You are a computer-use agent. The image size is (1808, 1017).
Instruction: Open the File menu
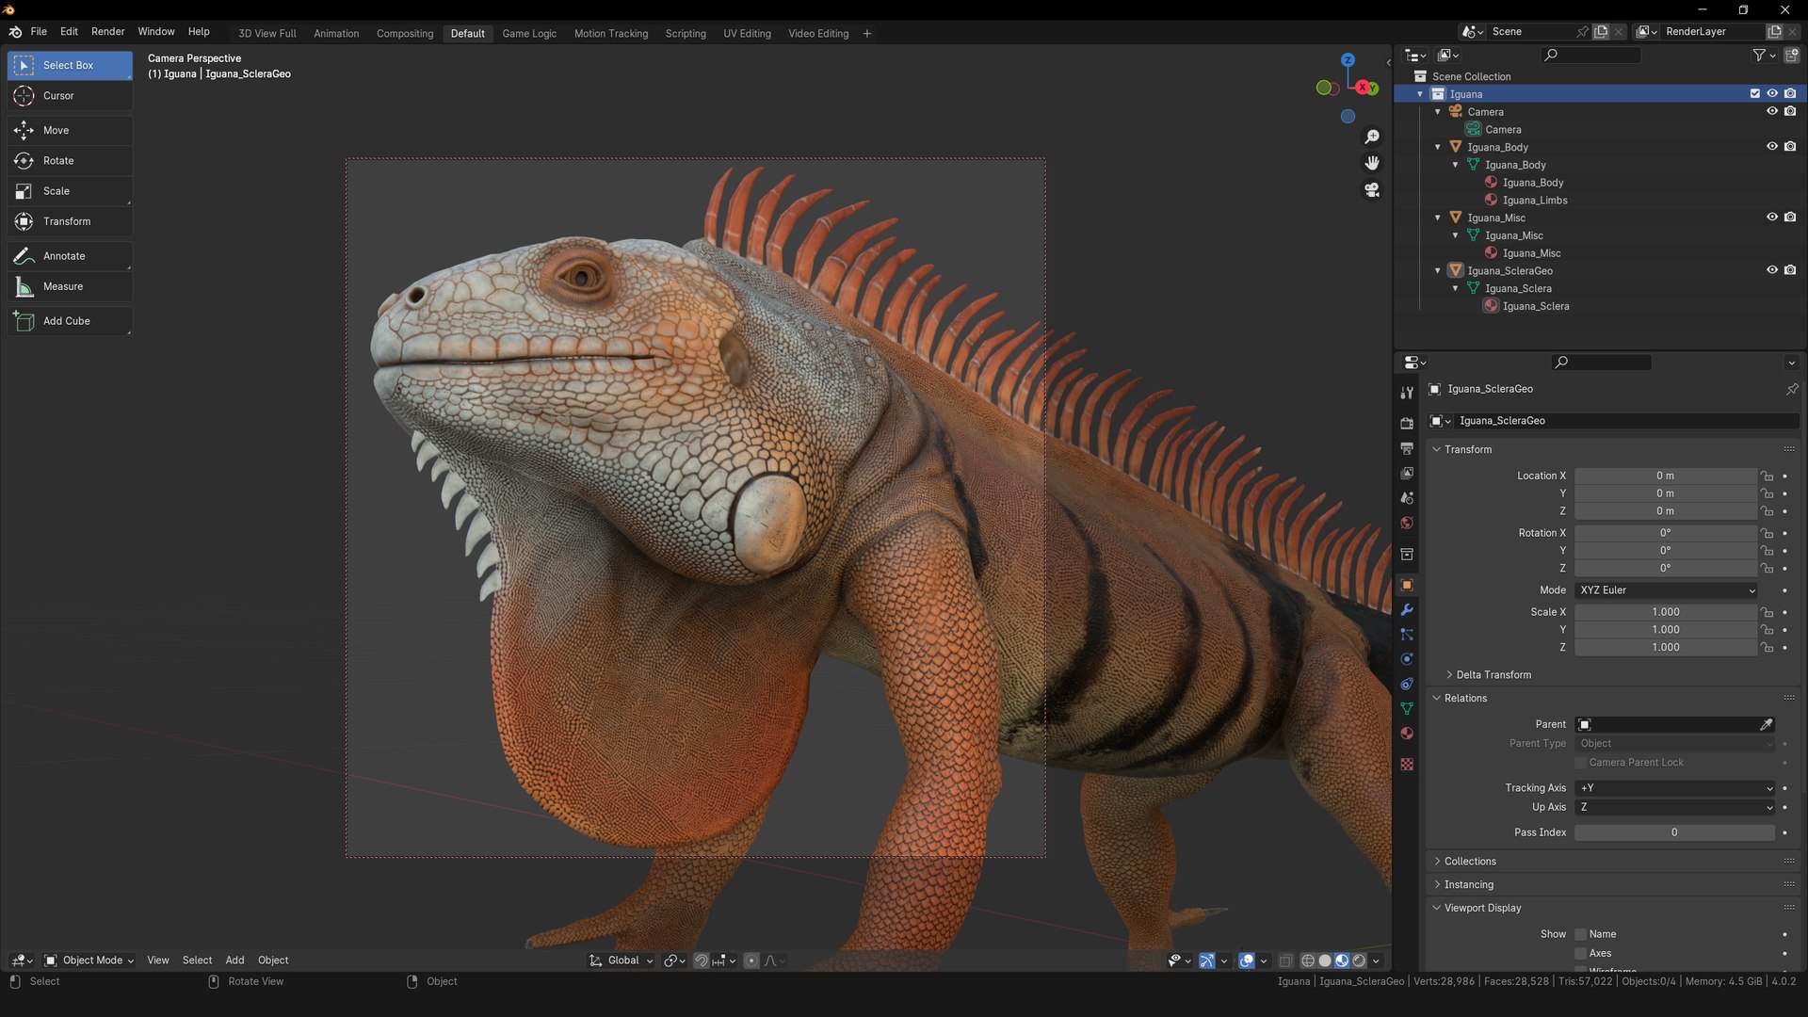tap(39, 32)
